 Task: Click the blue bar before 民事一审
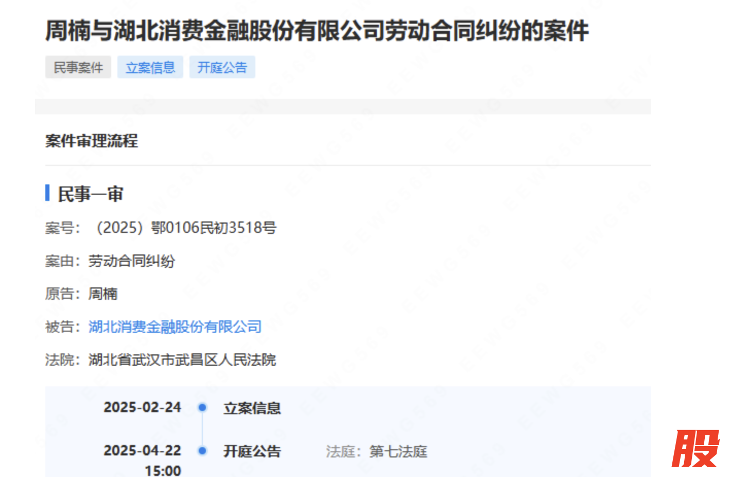coord(47,193)
